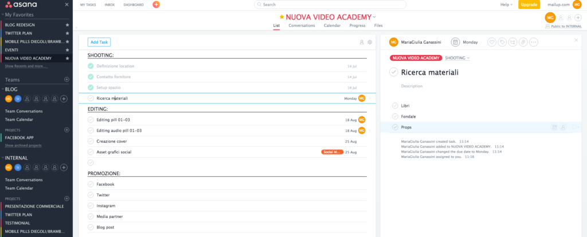
Task: Open the Help dropdown menu
Action: pos(507,5)
